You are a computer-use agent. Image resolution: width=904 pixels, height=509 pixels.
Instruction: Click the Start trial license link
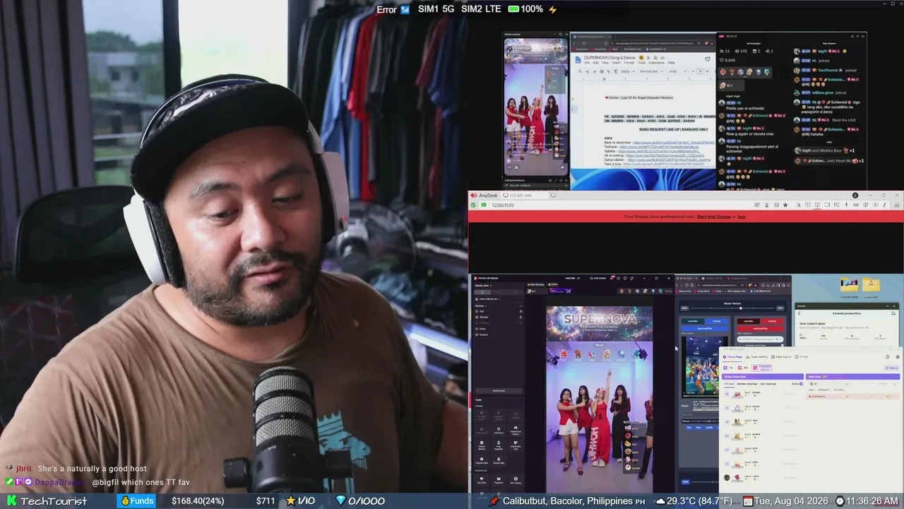pyautogui.click(x=715, y=216)
